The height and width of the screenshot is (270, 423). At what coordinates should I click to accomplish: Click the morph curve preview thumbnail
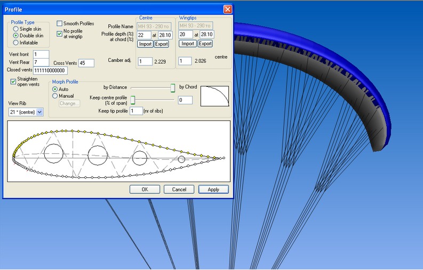click(x=214, y=97)
